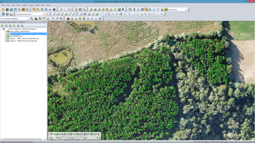Open the Color Lidar by RGB/Elev dropdown
255x143 pixels.
pos(28,19)
